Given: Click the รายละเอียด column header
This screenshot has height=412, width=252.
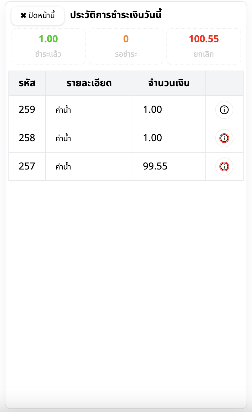Looking at the screenshot, I should 89,83.
